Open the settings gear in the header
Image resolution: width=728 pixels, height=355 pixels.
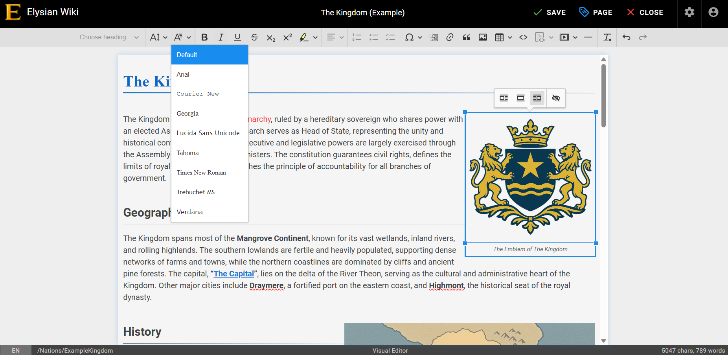point(689,12)
